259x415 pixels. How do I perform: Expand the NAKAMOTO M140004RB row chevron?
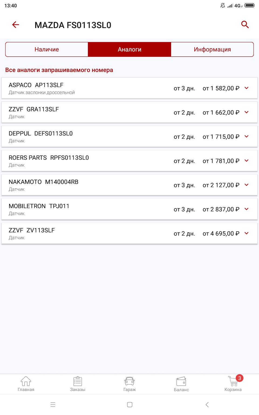point(246,185)
